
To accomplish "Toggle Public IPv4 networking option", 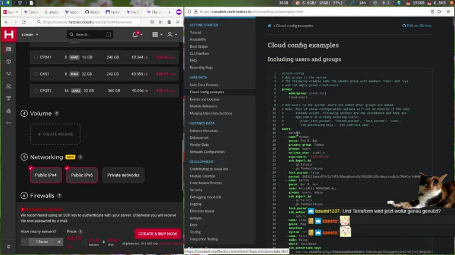I will (x=46, y=175).
